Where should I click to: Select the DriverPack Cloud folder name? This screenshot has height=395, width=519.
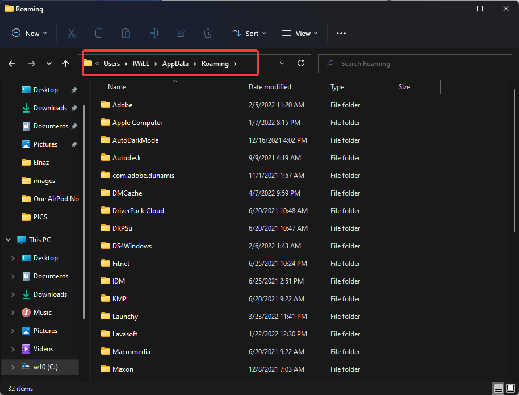click(x=138, y=211)
